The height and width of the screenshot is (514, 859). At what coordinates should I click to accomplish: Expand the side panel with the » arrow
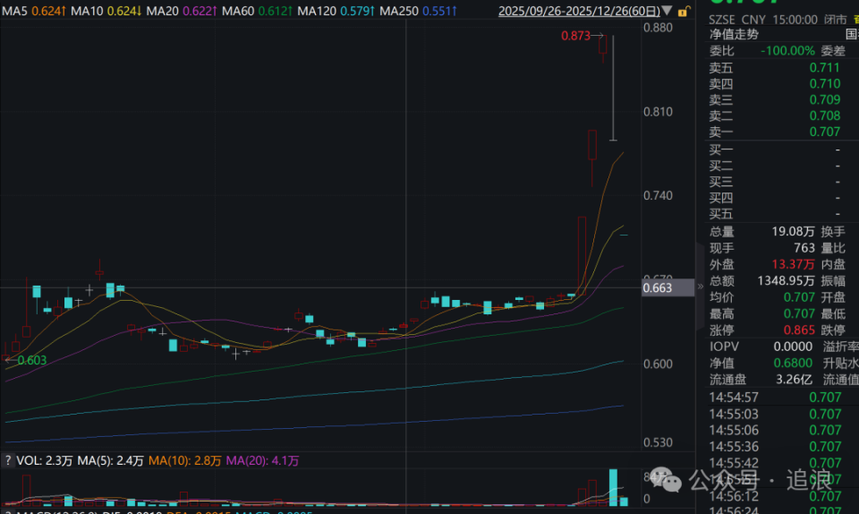point(700,287)
